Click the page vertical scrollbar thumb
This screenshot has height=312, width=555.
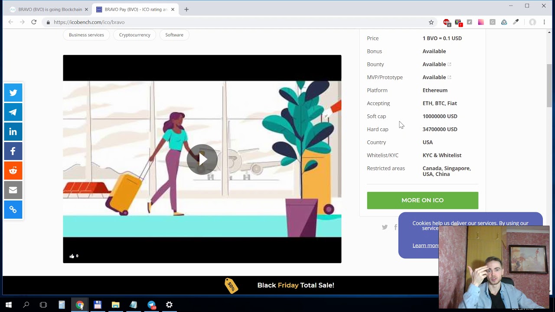(x=549, y=85)
